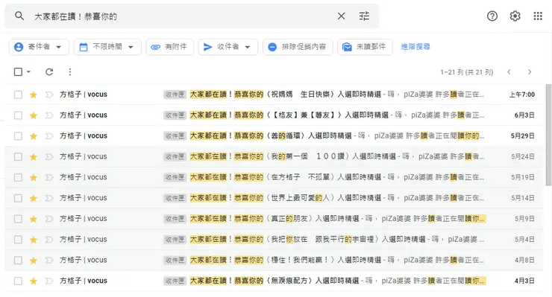Select checkbox of 5月4日 email
Viewport: 552px width, 297px height.
[18, 240]
